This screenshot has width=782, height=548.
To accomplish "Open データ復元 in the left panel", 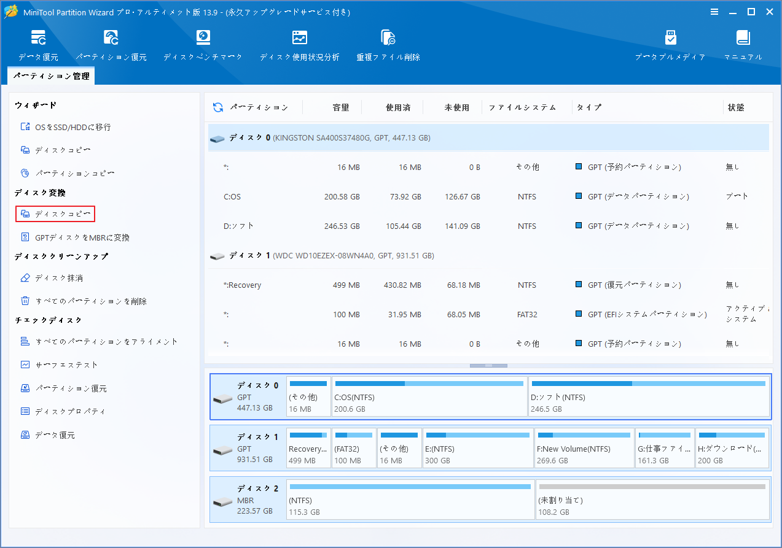I will [47, 435].
